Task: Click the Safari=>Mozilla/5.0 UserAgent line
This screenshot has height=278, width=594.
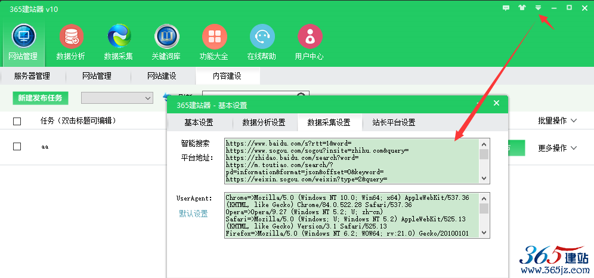Action: (x=345, y=219)
